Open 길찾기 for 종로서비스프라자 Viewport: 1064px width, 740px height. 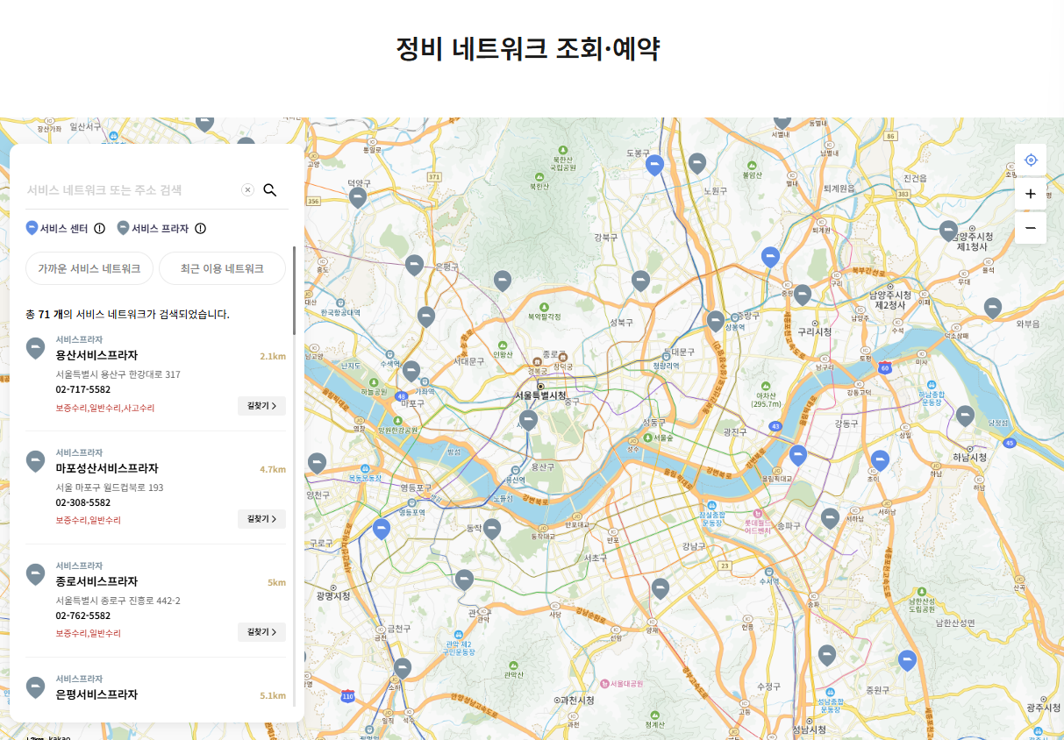click(261, 632)
